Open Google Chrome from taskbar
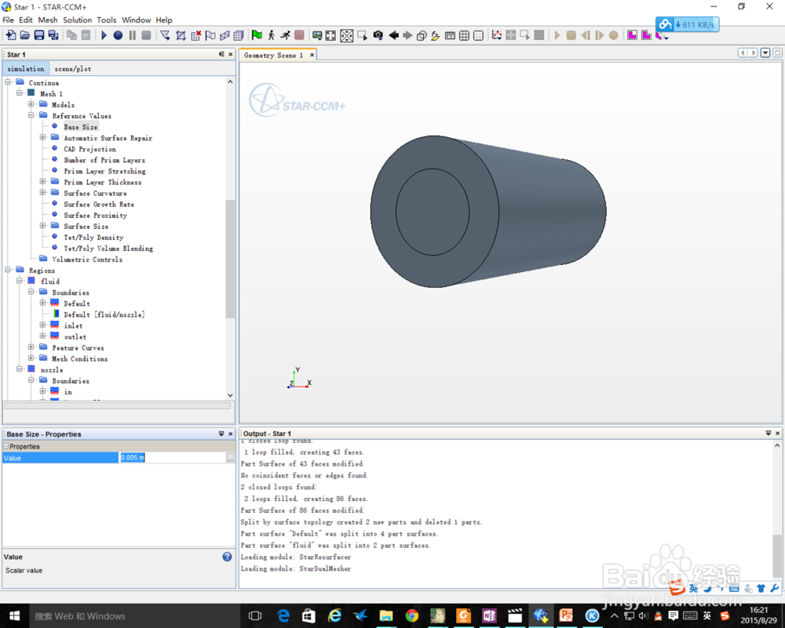 coord(412,616)
